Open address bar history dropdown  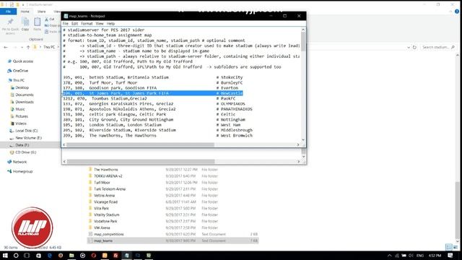(x=409, y=47)
